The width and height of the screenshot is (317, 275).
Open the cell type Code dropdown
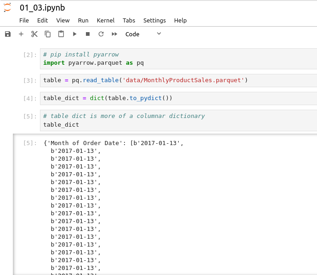point(143,34)
